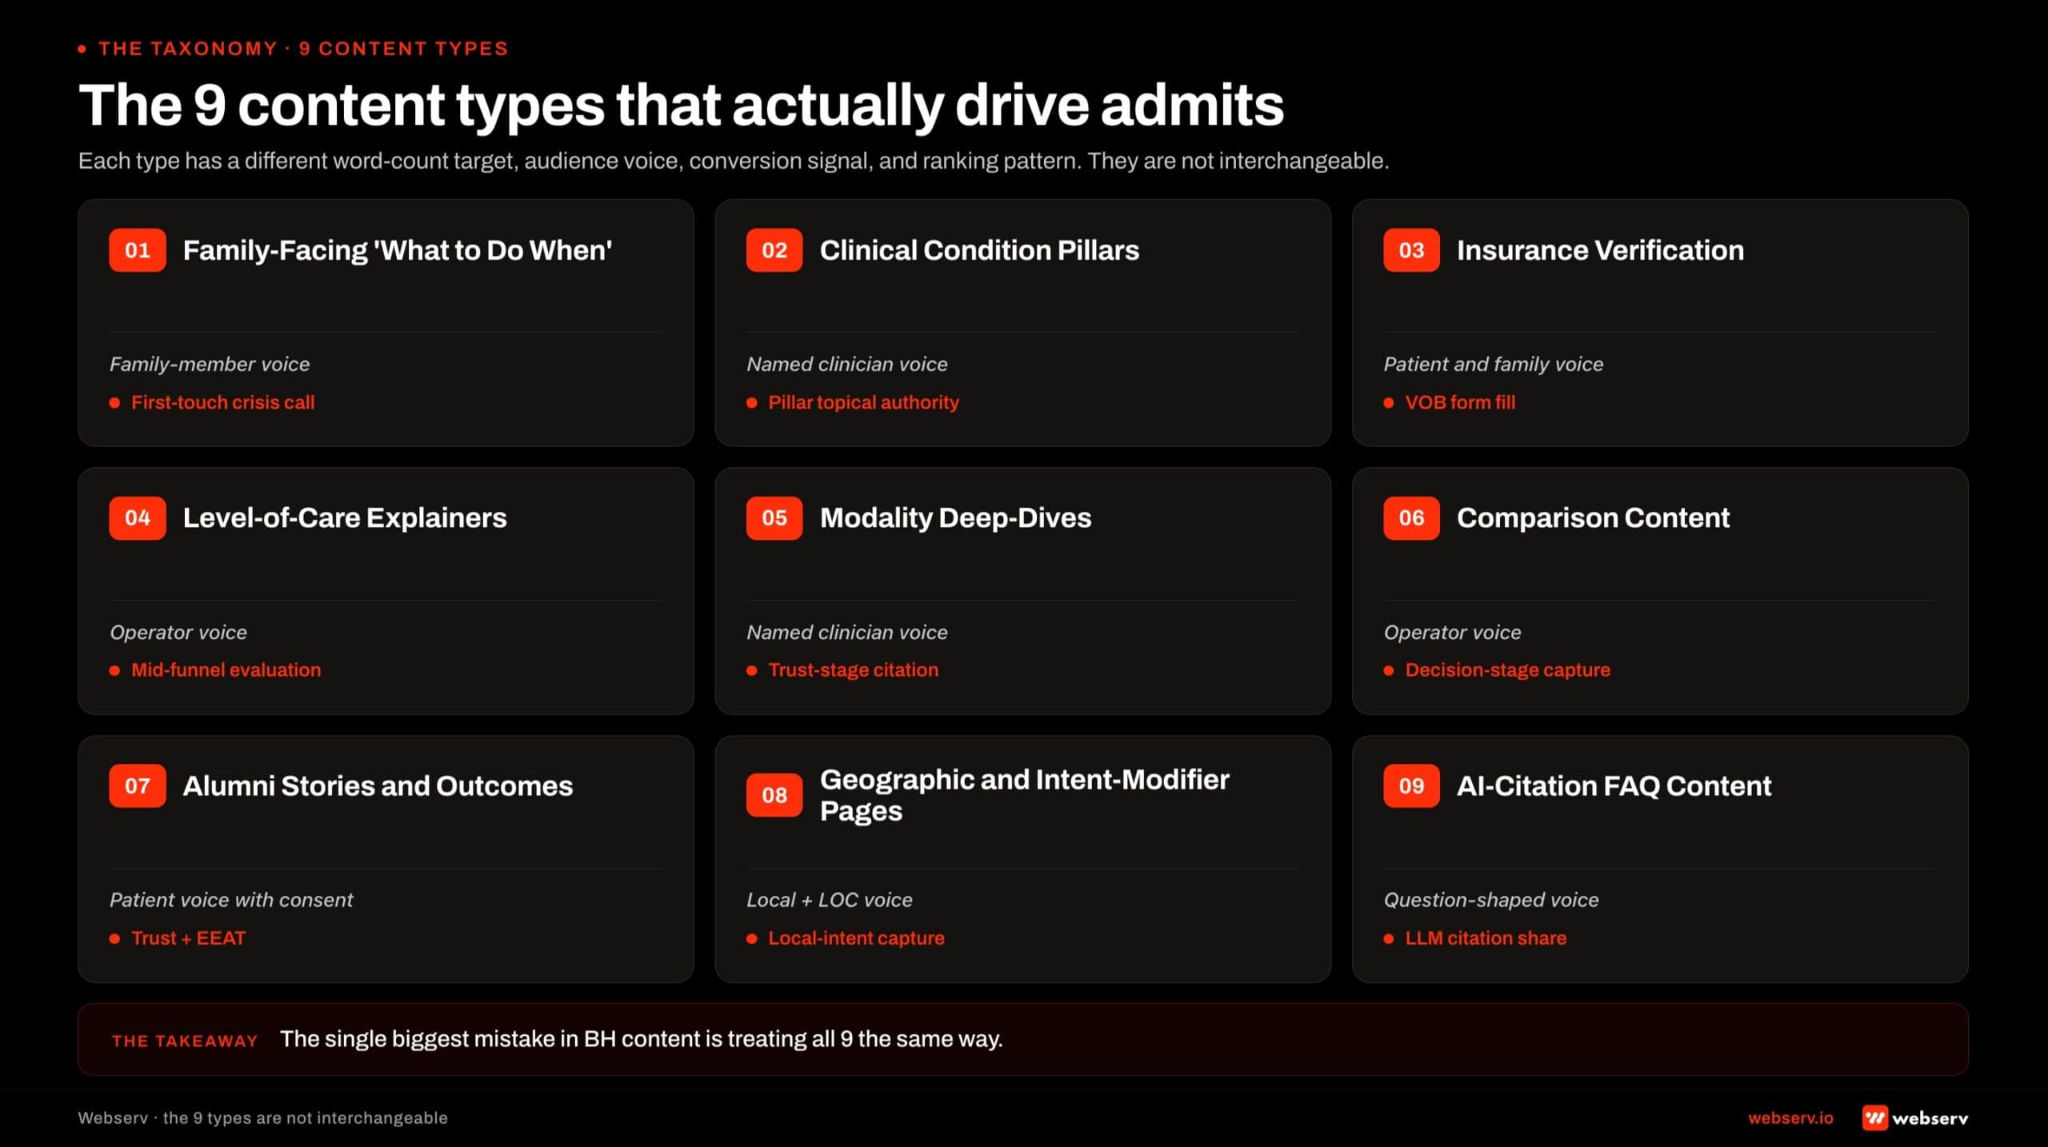Click 'THE TAKEAWAY' label
Screen dimensions: 2048x1147
(x=185, y=1041)
